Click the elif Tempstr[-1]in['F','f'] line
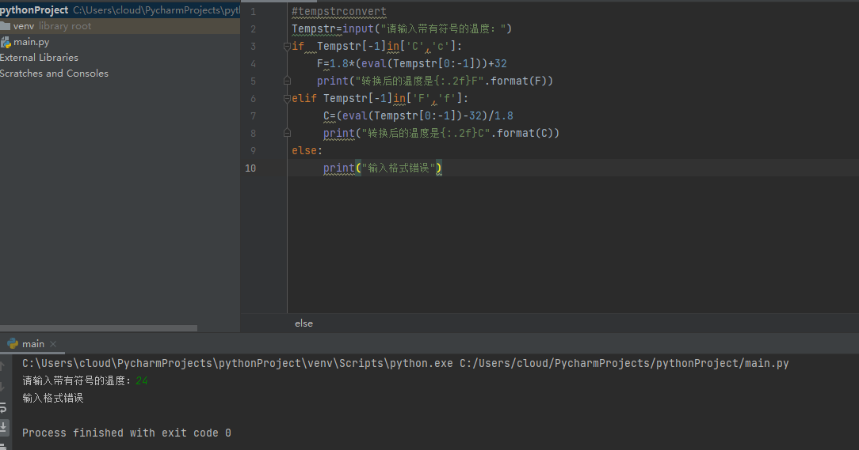Screen dimensions: 859x450 click(x=380, y=98)
